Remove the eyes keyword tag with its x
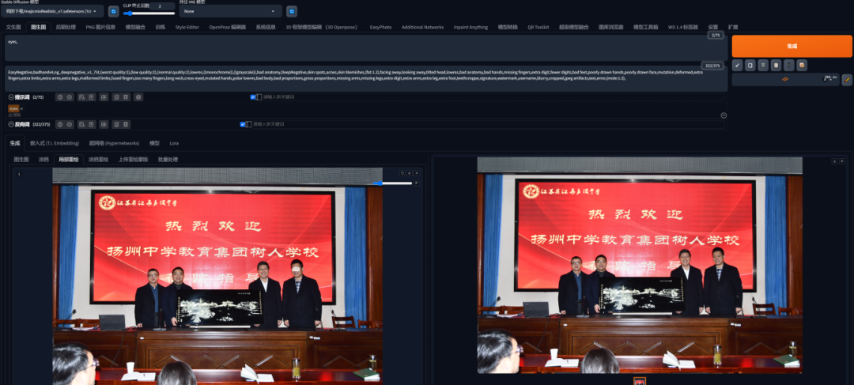The width and height of the screenshot is (854, 385). (x=21, y=108)
